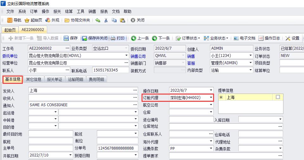Expand the 运费条款 PP dropdown
Viewport: 304px width, 160px height.
point(211,148)
